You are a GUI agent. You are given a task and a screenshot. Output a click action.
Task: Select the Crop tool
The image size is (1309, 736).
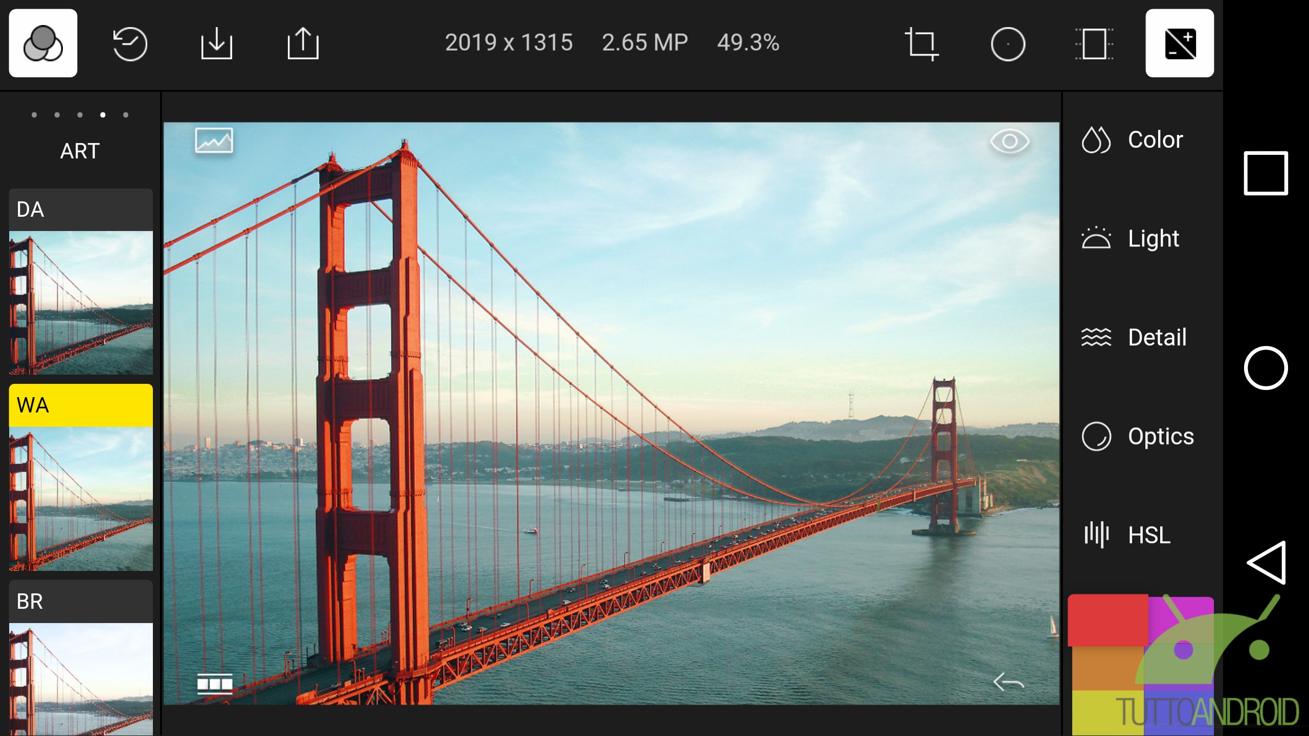[x=921, y=44]
